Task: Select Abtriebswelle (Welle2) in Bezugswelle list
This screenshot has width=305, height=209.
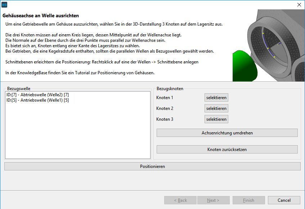Action: click(37, 94)
